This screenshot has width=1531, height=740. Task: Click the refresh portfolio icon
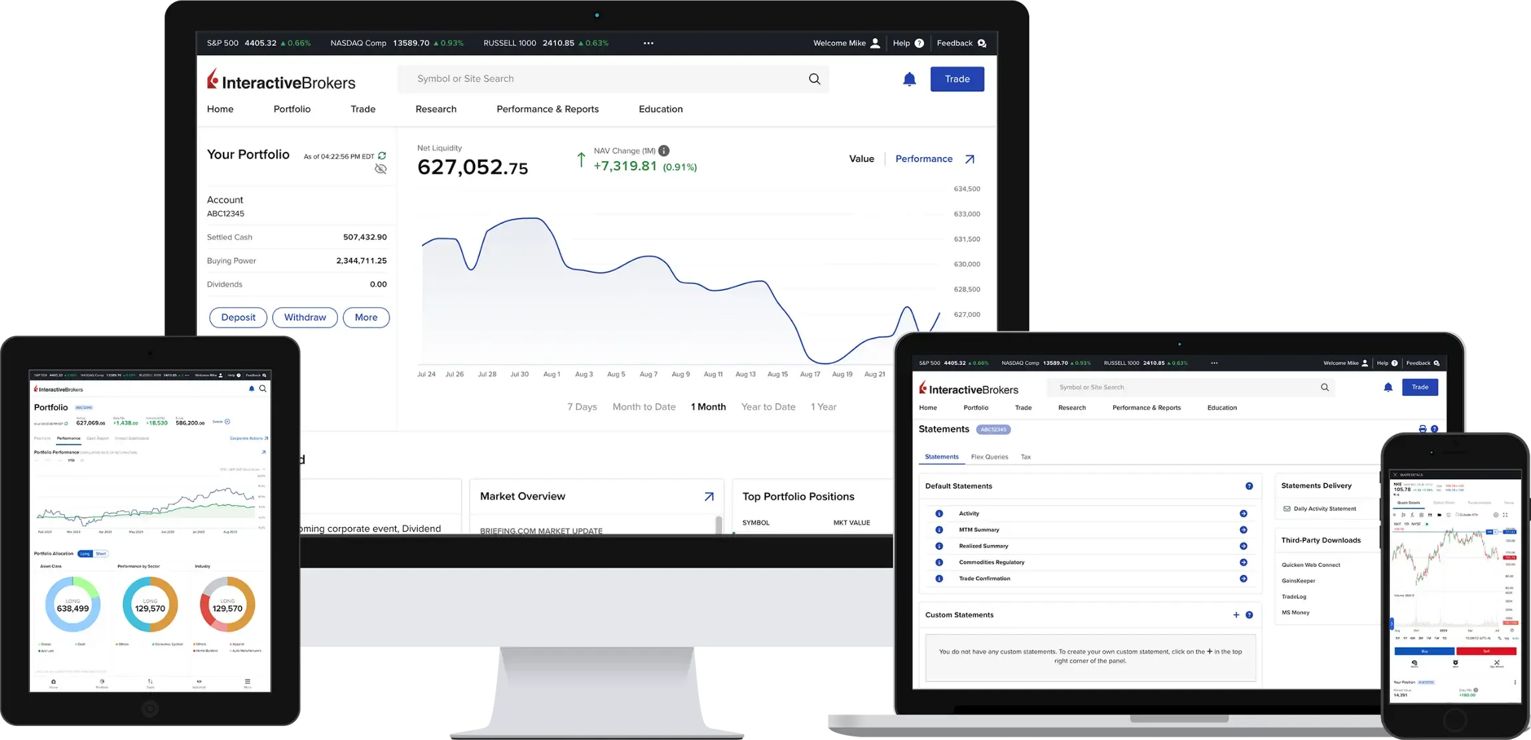(x=381, y=154)
